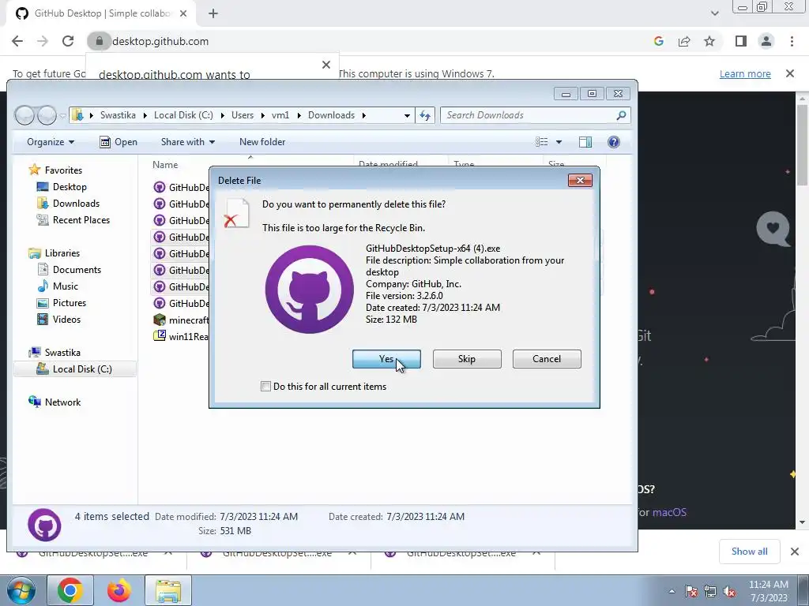Screen dimensions: 809x606
Task: Click Skip in Delete File dialog
Action: (467, 359)
